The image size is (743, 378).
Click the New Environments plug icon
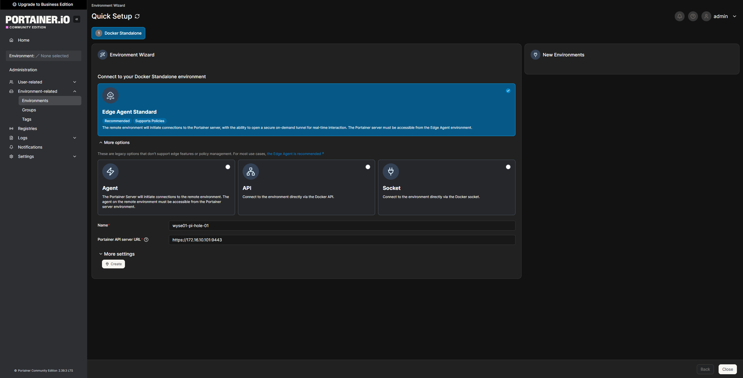click(x=535, y=55)
